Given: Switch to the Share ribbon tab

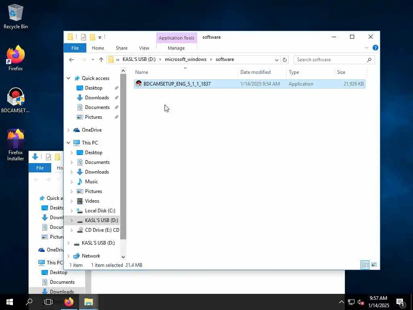Looking at the screenshot, I should point(121,48).
